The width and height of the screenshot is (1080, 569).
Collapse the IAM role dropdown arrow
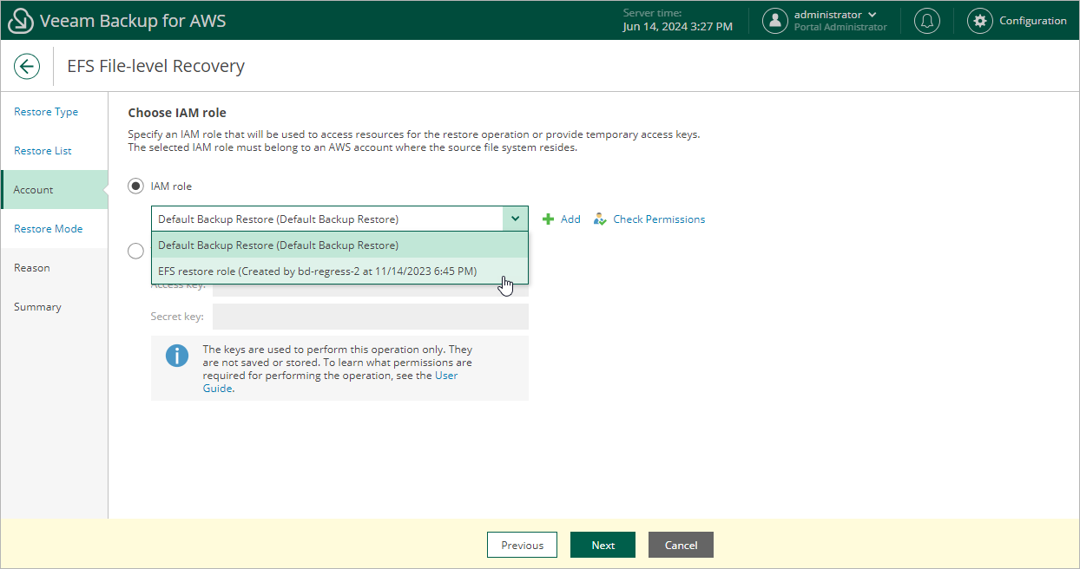pos(515,219)
